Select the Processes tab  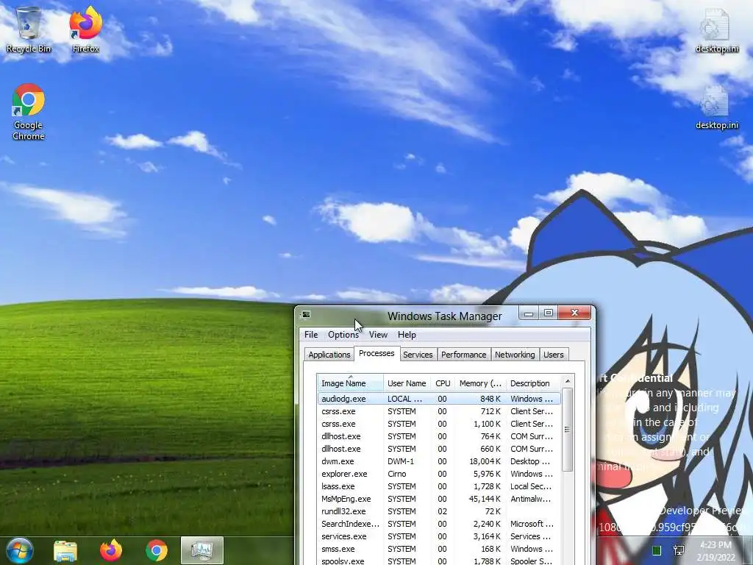[376, 353]
